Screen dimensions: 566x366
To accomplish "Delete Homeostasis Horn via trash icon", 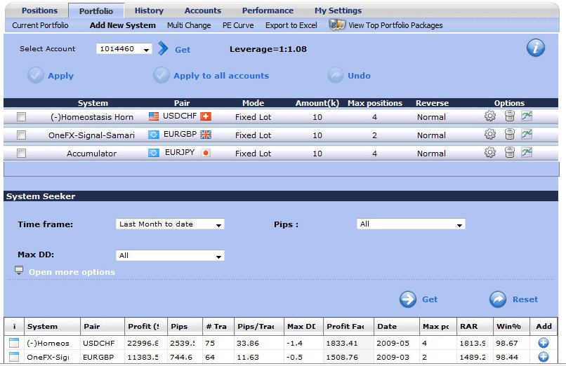I will (x=509, y=116).
